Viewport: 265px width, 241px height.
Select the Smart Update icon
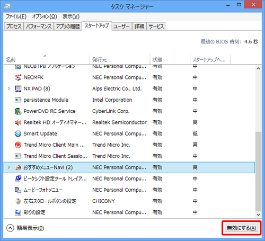click(18, 133)
